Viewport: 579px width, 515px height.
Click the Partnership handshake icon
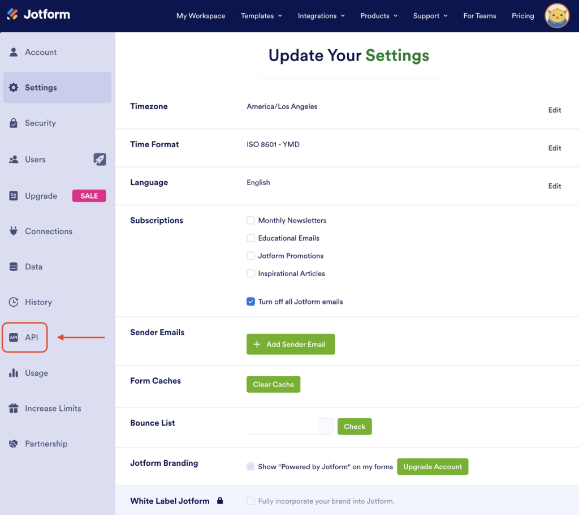point(14,444)
